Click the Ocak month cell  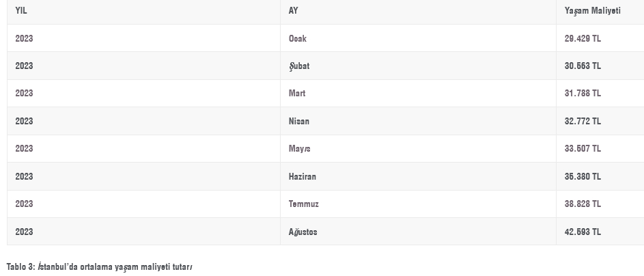click(298, 39)
